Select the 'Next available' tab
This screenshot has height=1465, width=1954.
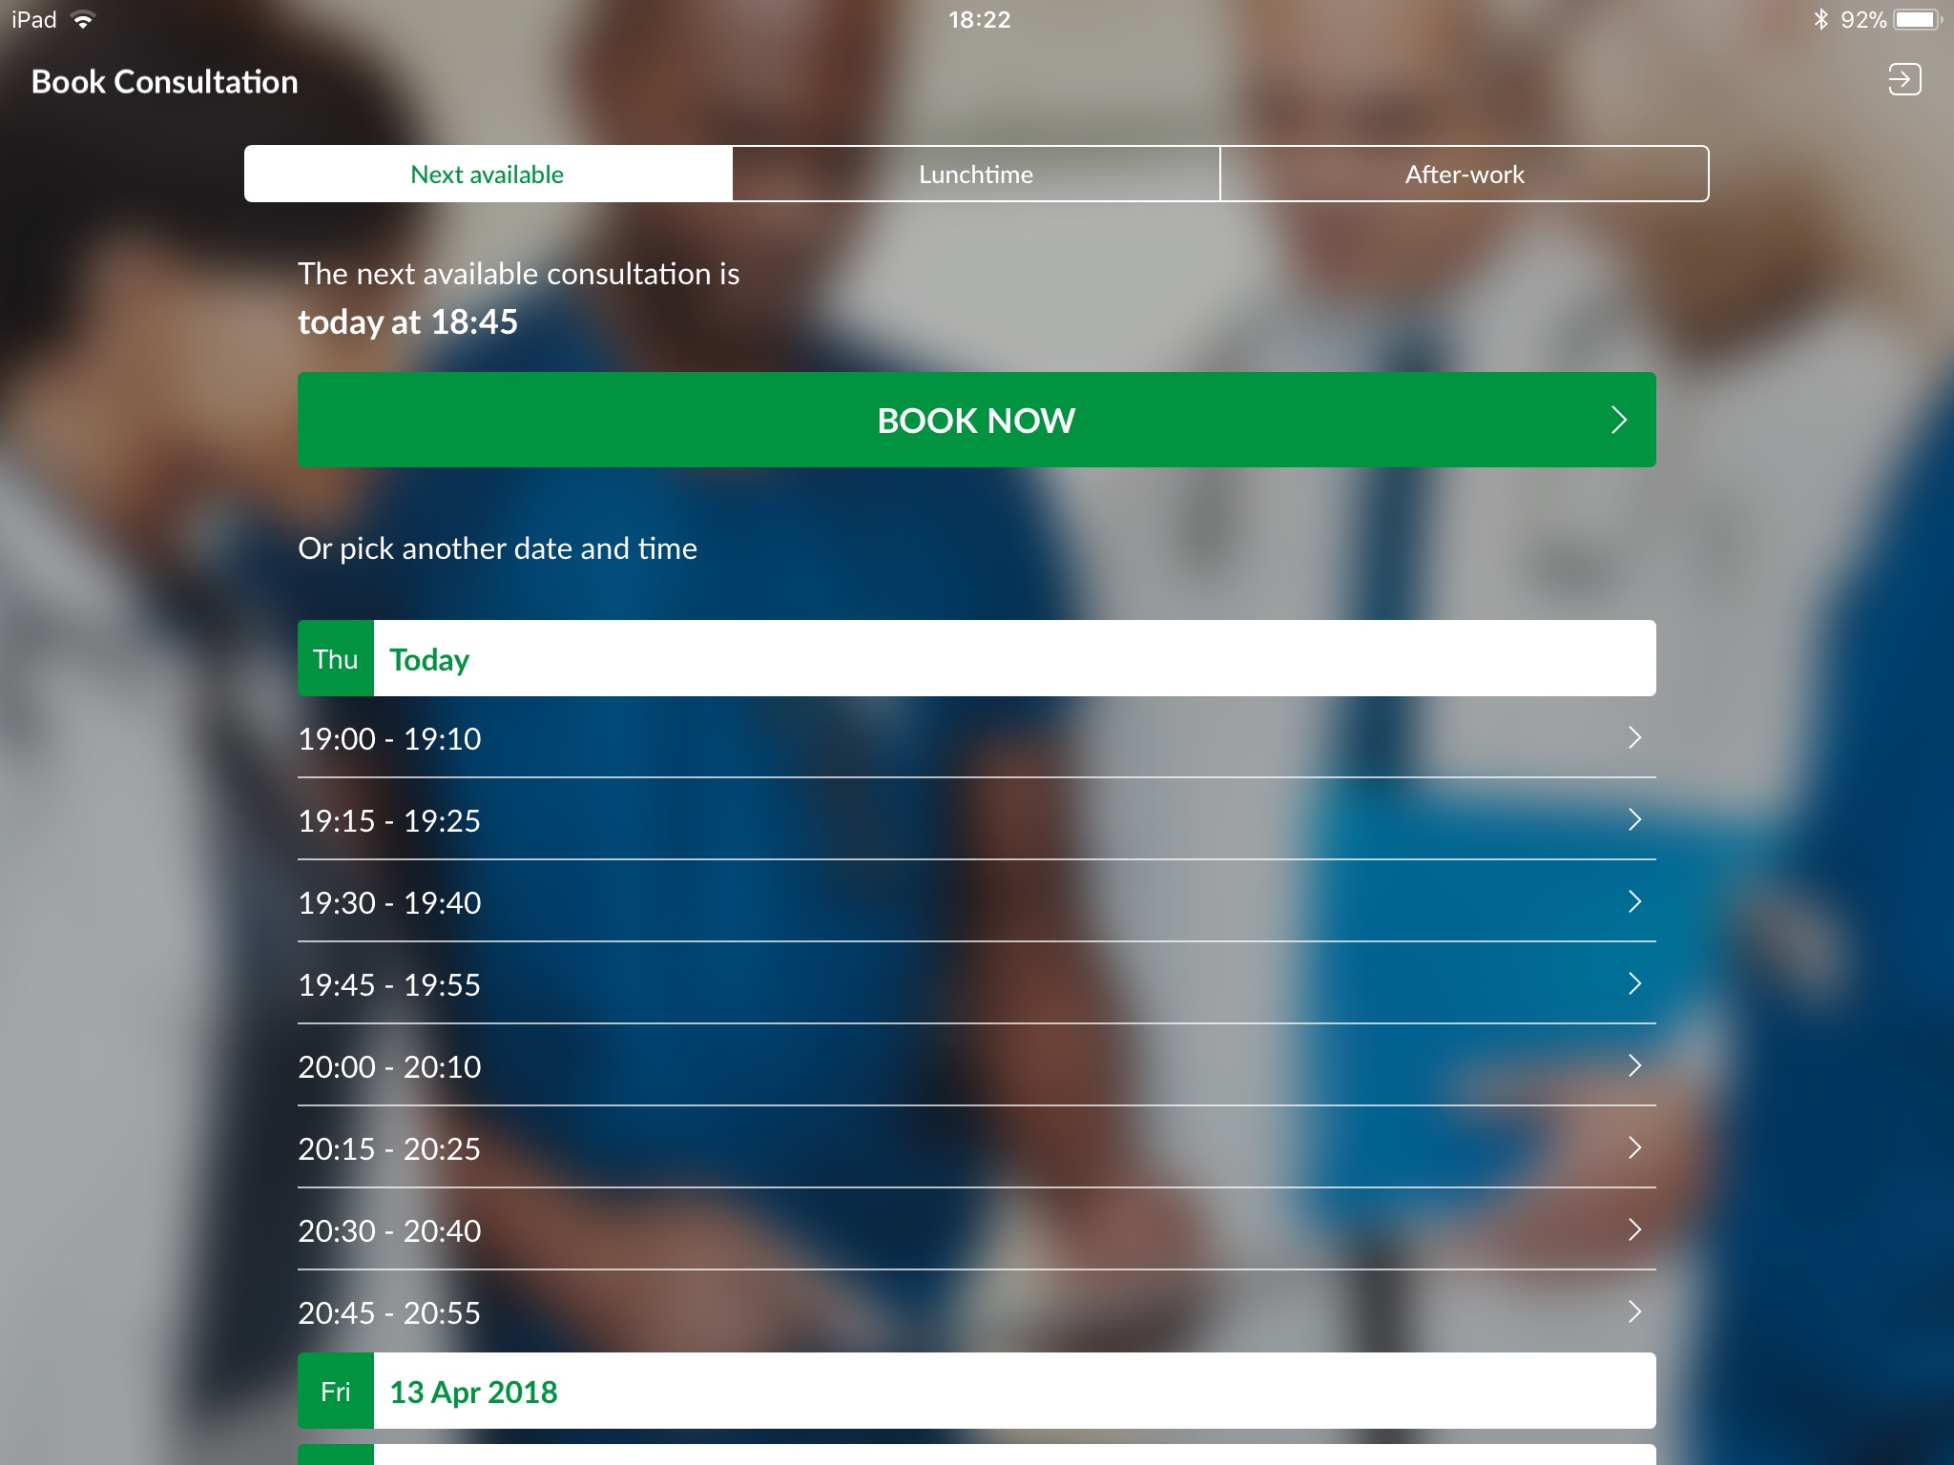pyautogui.click(x=487, y=174)
